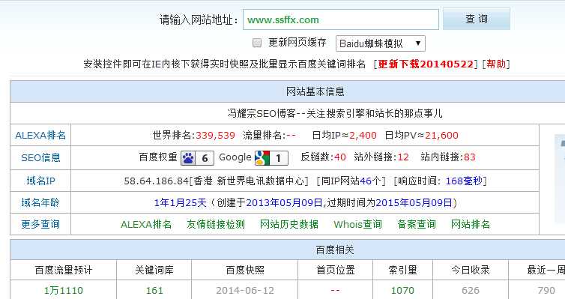Open the Baidu蜘蛛模拟 dropdown
This screenshot has height=299, width=565.
point(381,43)
